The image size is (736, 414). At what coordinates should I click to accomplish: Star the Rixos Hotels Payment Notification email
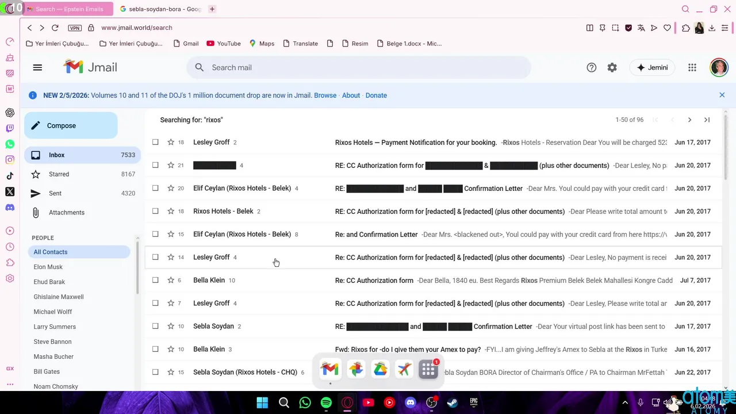coord(171,142)
